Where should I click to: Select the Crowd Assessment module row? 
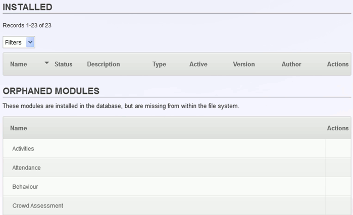164,205
